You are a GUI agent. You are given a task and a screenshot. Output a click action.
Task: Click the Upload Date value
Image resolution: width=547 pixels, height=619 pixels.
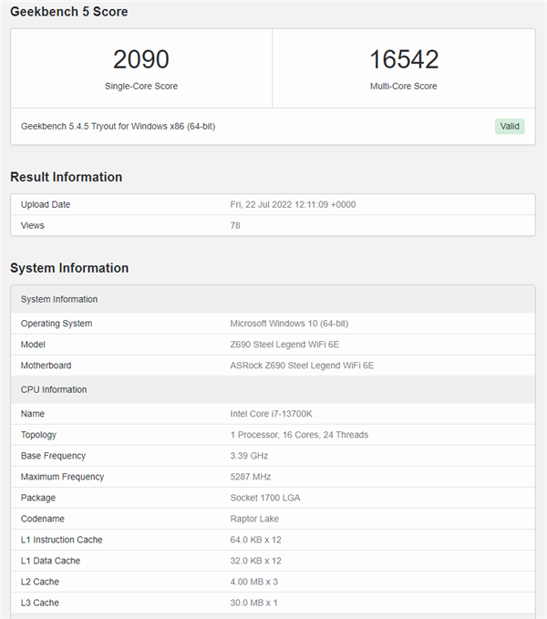click(293, 204)
